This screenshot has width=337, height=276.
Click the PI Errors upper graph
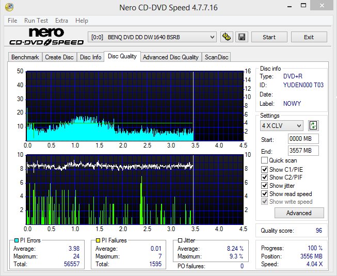coord(135,106)
